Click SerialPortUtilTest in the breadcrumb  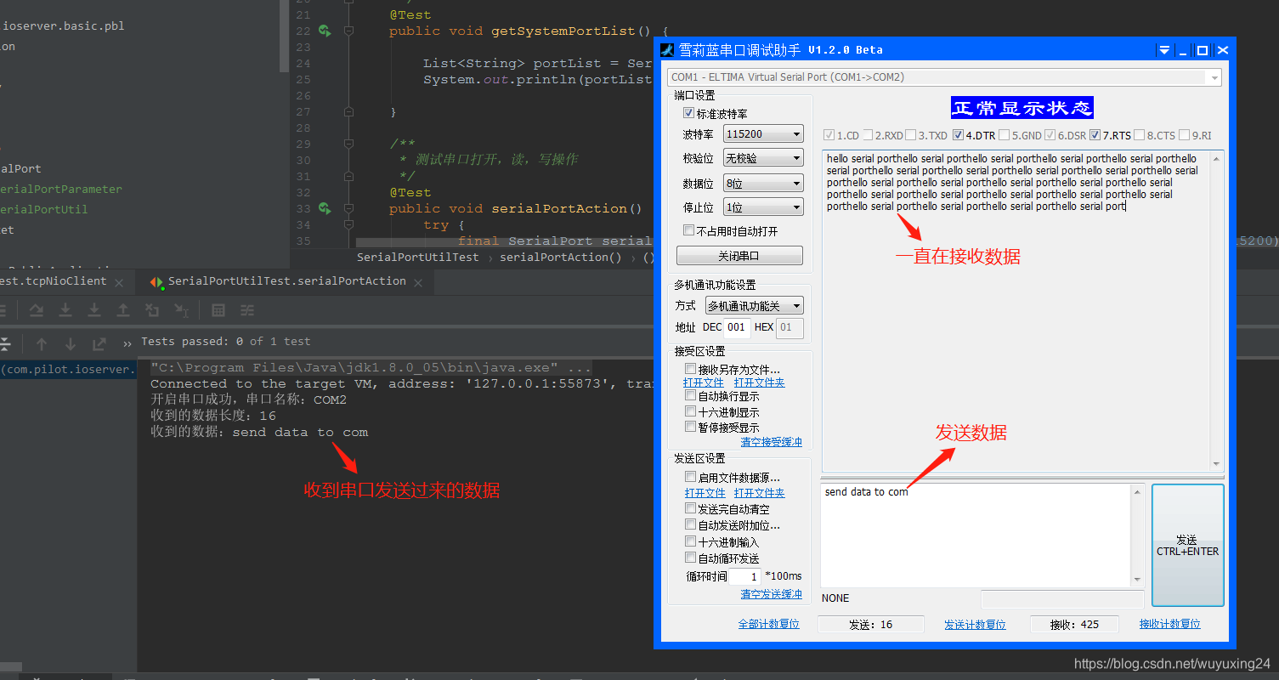418,257
